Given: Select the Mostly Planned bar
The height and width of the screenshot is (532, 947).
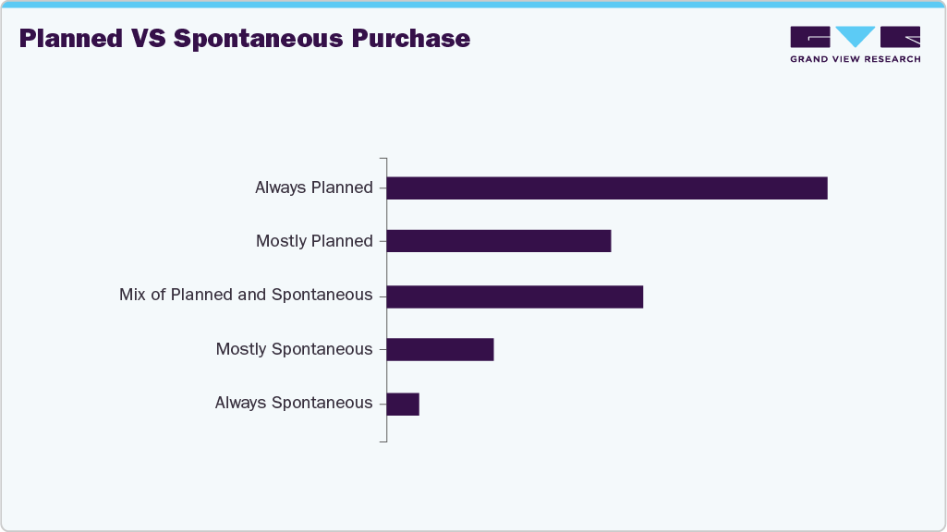Looking at the screenshot, I should coord(499,241).
